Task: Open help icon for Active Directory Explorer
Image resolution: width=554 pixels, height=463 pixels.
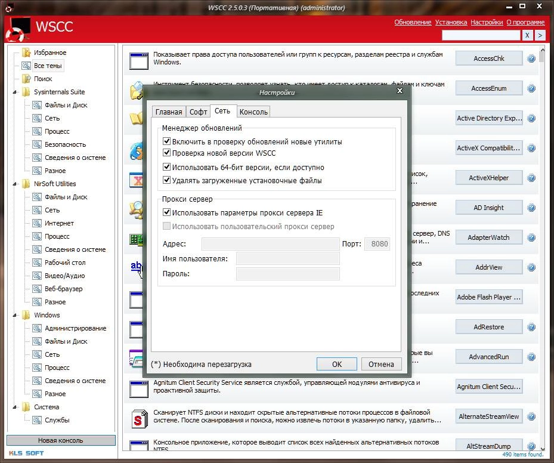Action: 531,118
